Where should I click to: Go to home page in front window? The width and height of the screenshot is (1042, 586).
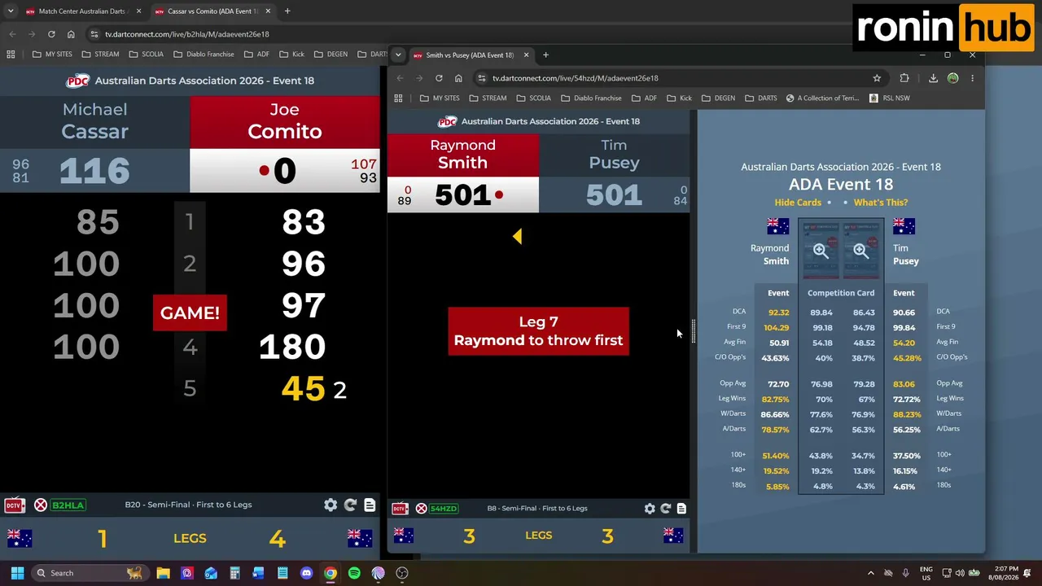(458, 78)
